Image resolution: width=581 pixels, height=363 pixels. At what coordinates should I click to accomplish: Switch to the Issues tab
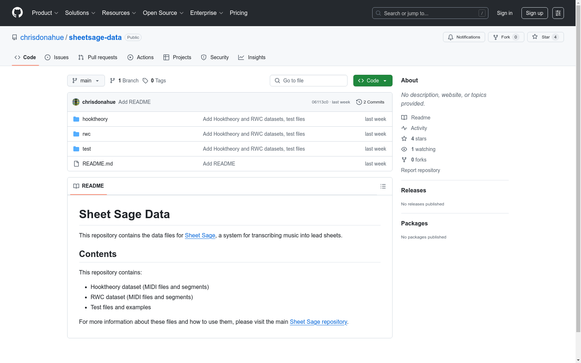(57, 57)
